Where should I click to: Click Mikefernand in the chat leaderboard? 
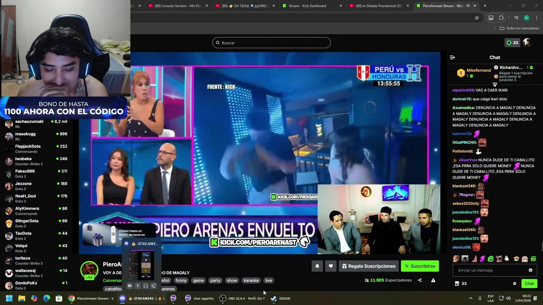click(x=479, y=70)
